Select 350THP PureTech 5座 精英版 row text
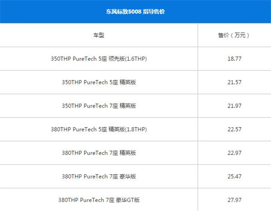Screen dimensions: 271x211 pyautogui.click(x=98, y=82)
